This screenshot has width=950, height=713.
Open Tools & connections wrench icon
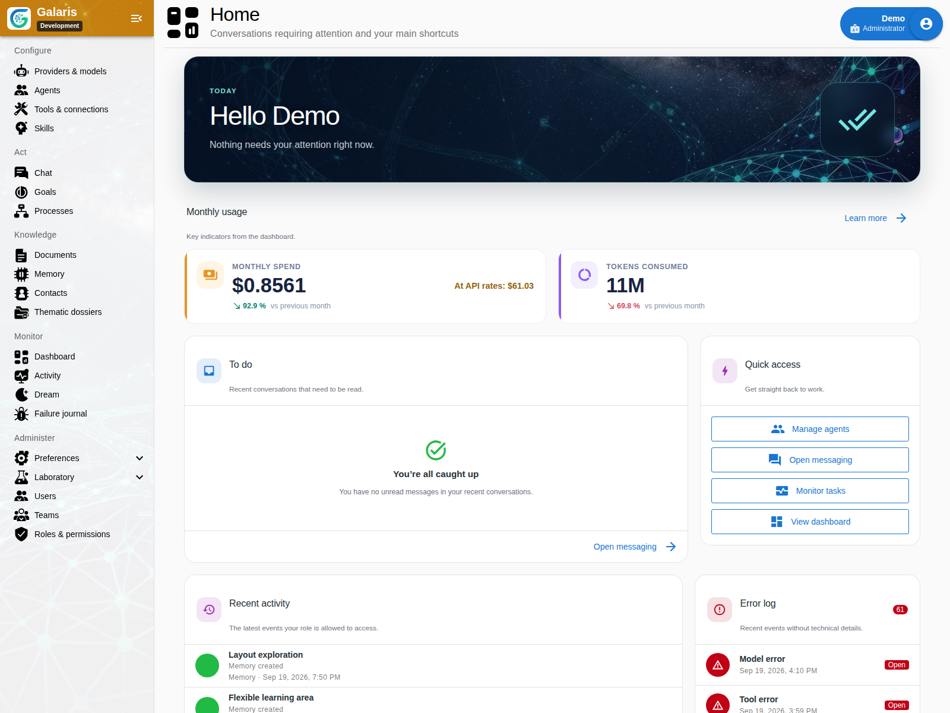click(21, 109)
